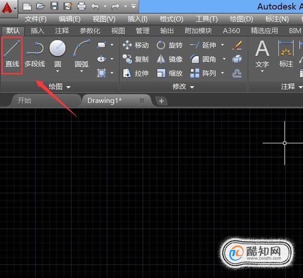This screenshot has height=278, width=303.
Task: Undo the last action
Action: [95, 6]
